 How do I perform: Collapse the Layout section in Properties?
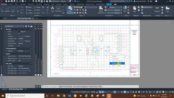(x=31, y=54)
